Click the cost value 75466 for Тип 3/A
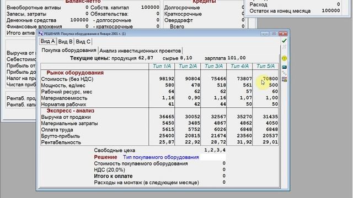This screenshot has width=353, height=198. click(x=218, y=79)
